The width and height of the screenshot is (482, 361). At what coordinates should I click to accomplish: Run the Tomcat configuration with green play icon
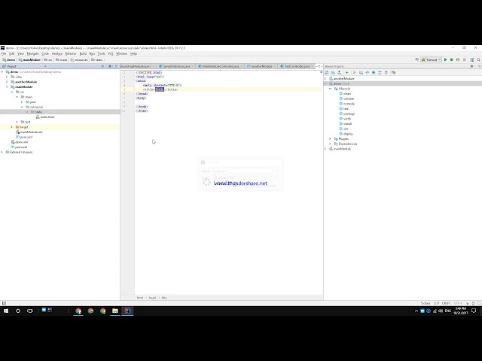[x=445, y=60]
